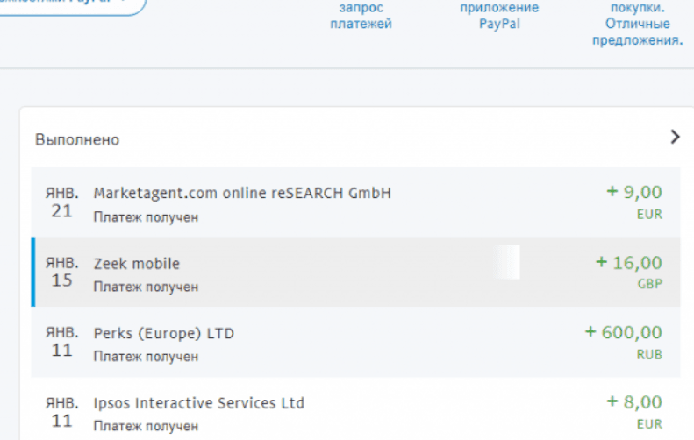This screenshot has height=440, width=694.
Task: Open Ipsos Interactive Services Ltd transaction
Action: (199, 403)
